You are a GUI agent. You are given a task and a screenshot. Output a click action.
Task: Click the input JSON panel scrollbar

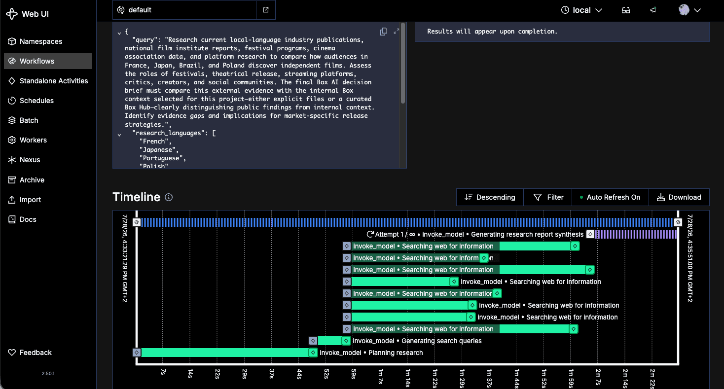pos(403,63)
